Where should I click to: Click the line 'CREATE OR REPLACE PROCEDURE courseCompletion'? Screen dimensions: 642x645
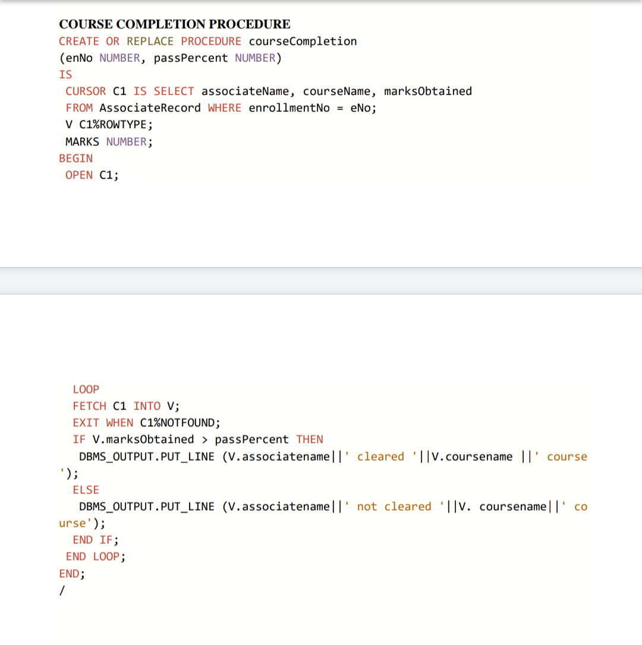pos(207,42)
